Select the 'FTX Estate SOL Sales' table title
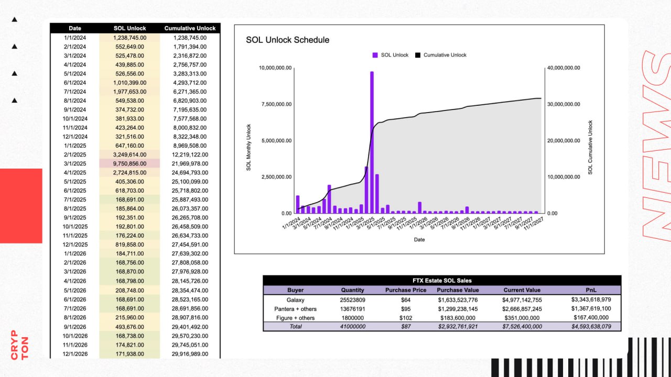 (x=441, y=281)
